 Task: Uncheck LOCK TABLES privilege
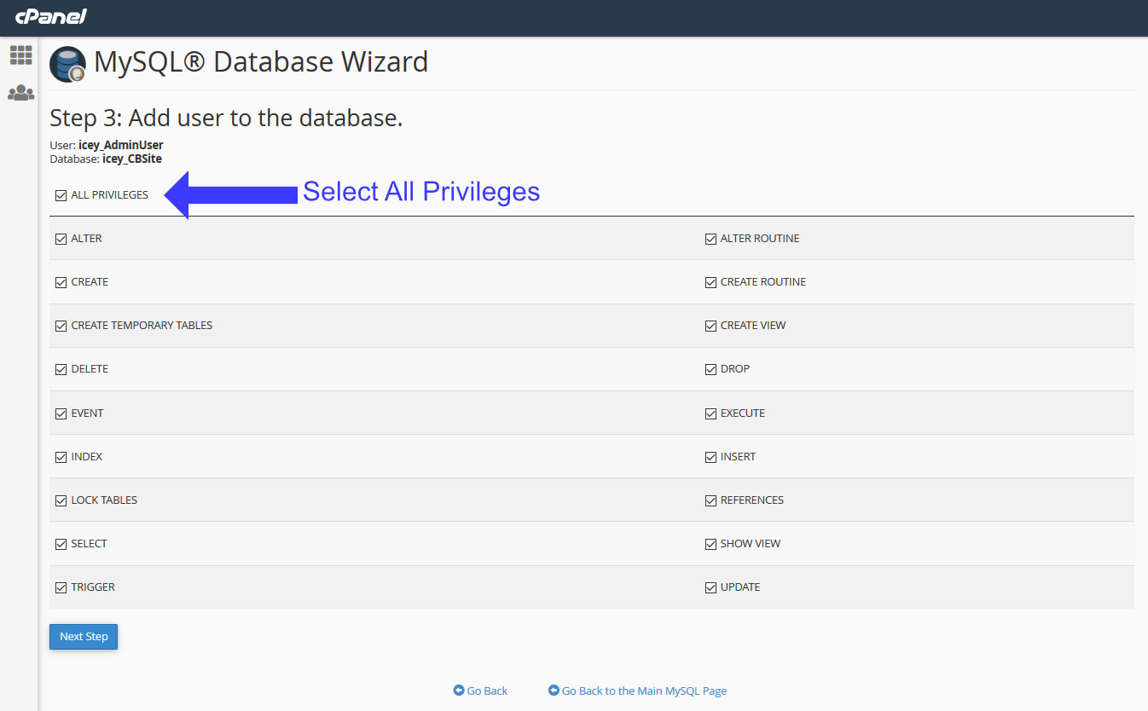click(61, 500)
